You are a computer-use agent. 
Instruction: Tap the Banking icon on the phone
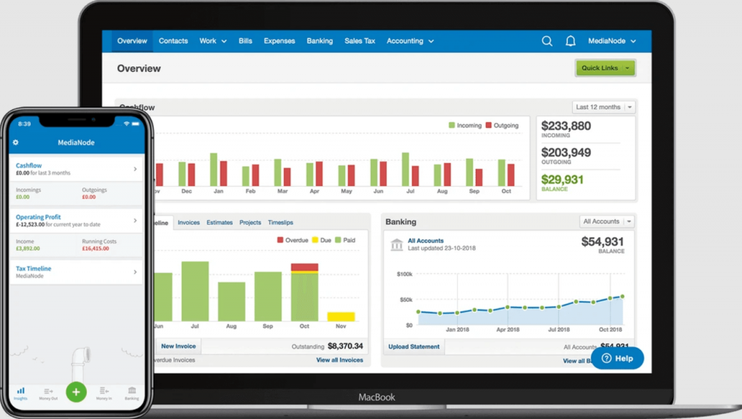point(131,392)
